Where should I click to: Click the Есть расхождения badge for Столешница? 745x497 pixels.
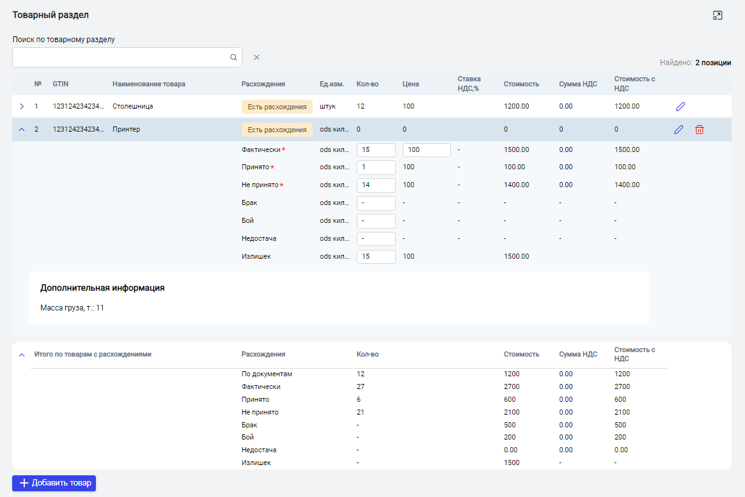click(x=277, y=107)
